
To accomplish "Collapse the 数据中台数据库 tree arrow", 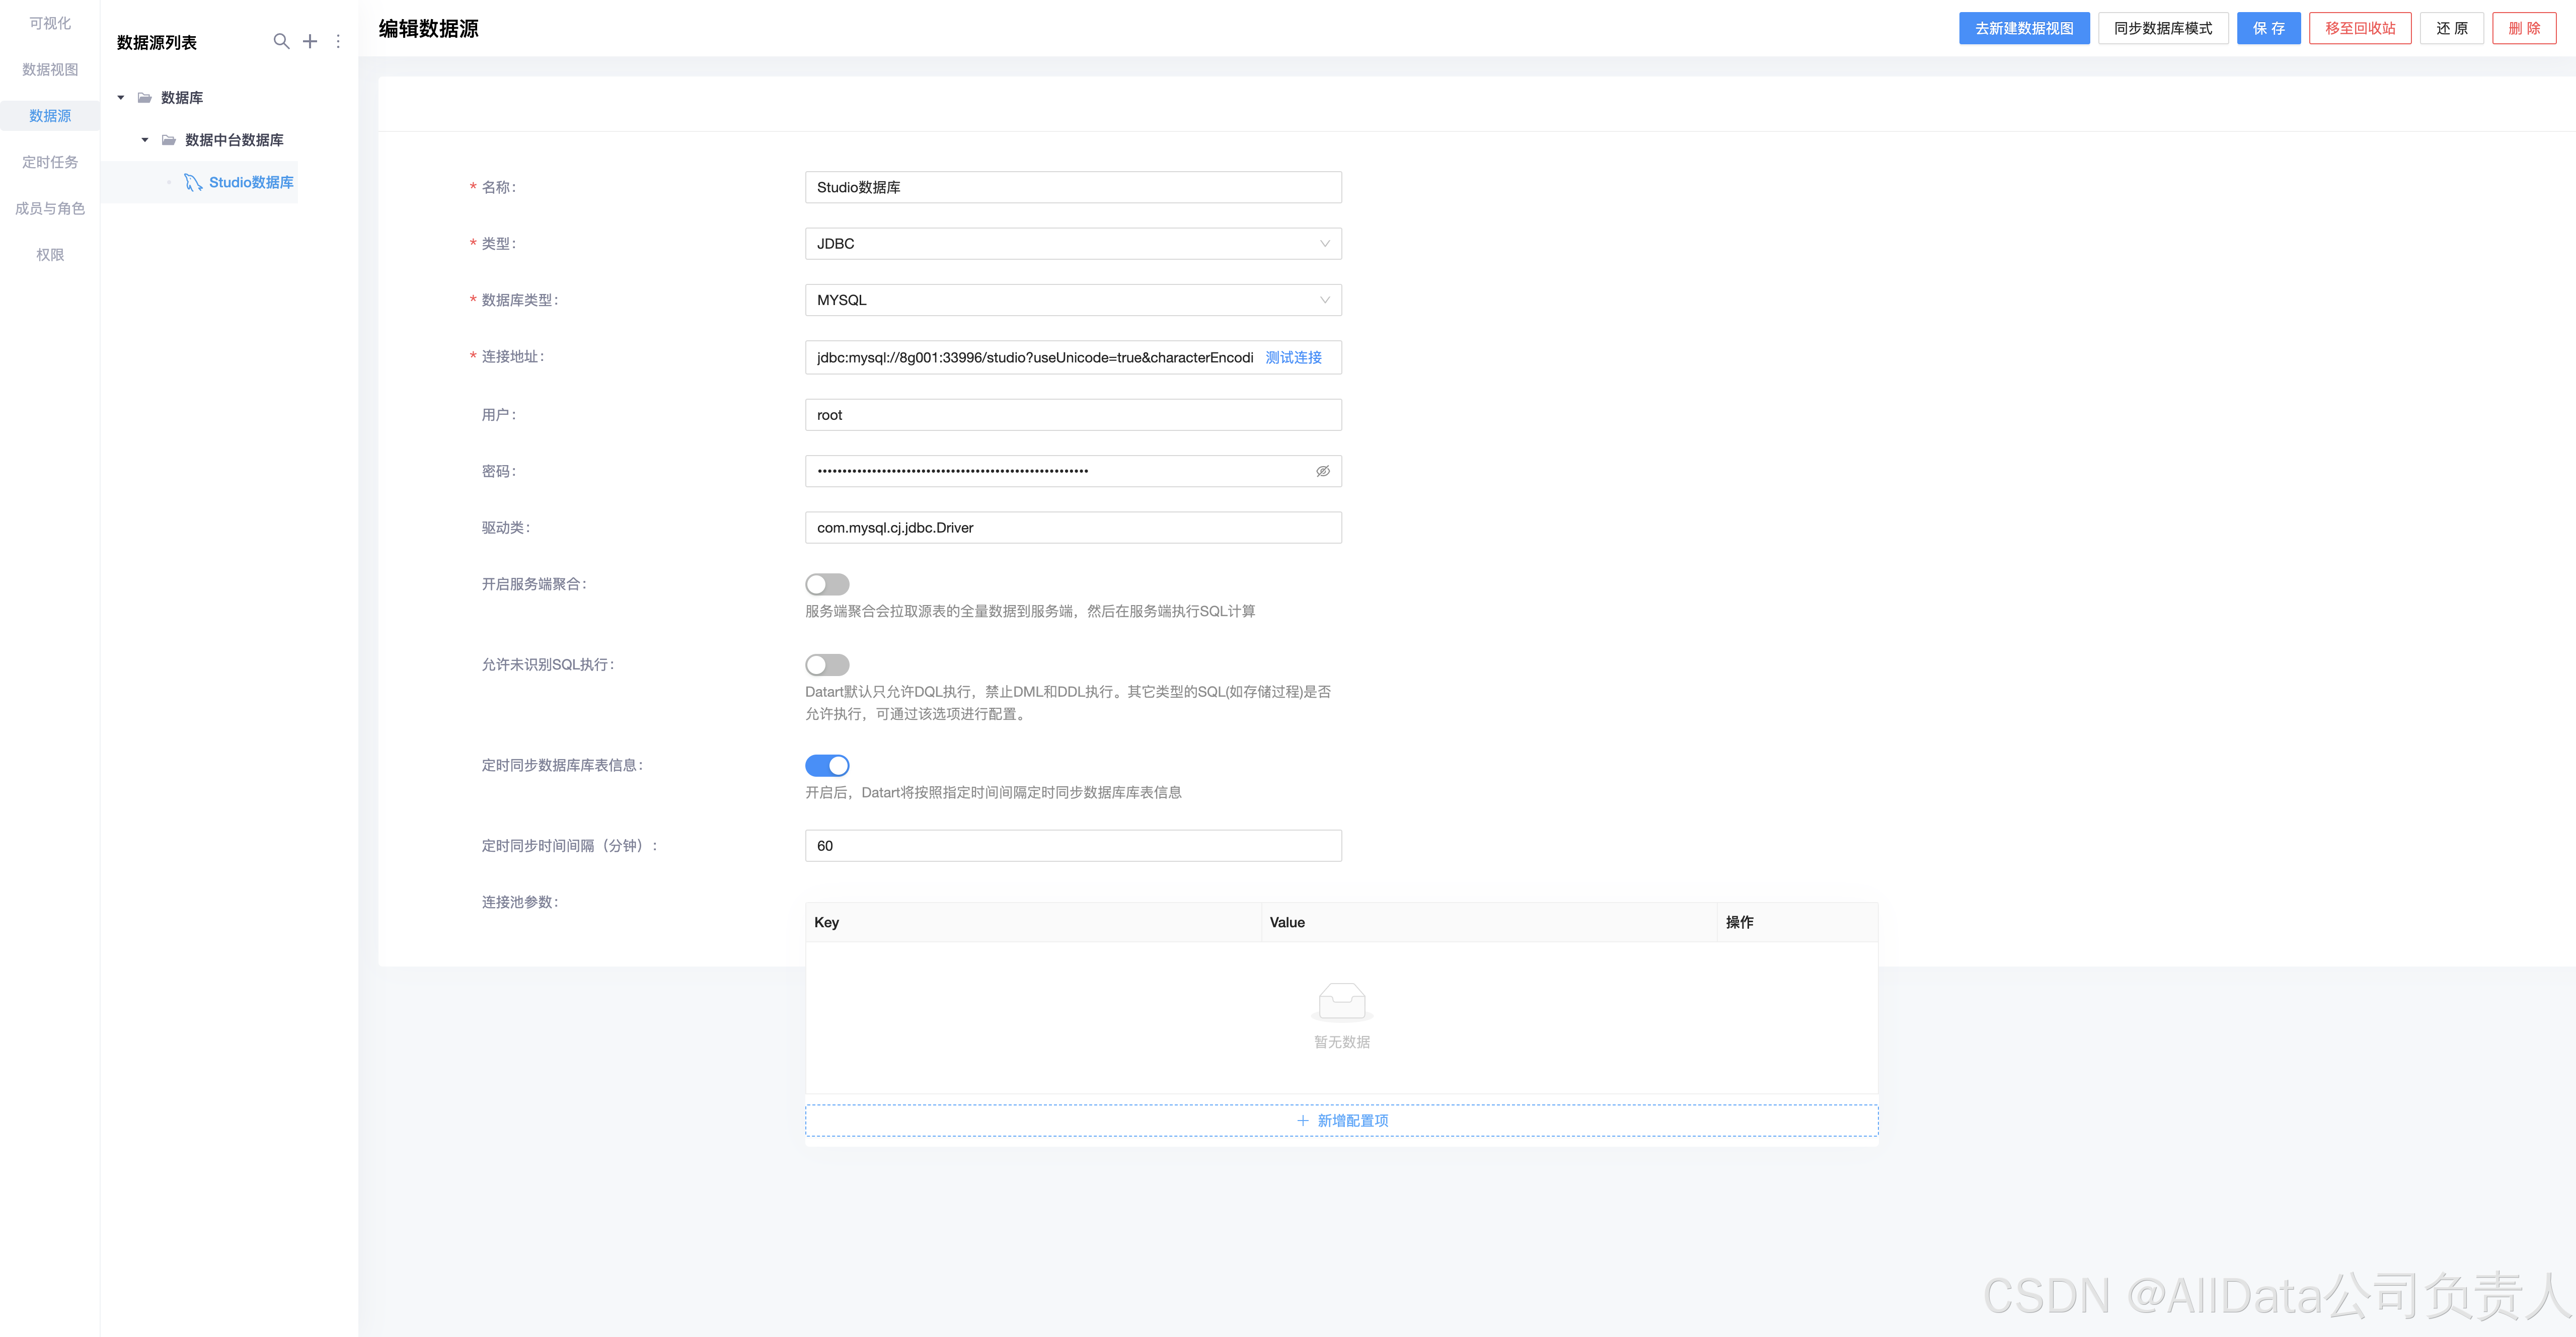I will click(145, 140).
